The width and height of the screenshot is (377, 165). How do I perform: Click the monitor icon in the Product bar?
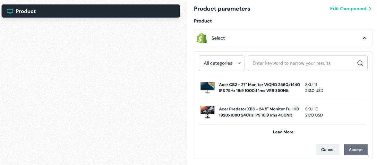click(x=10, y=11)
